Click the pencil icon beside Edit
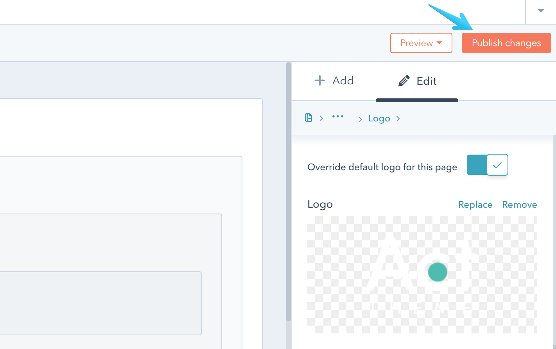This screenshot has width=556, height=349. (404, 81)
